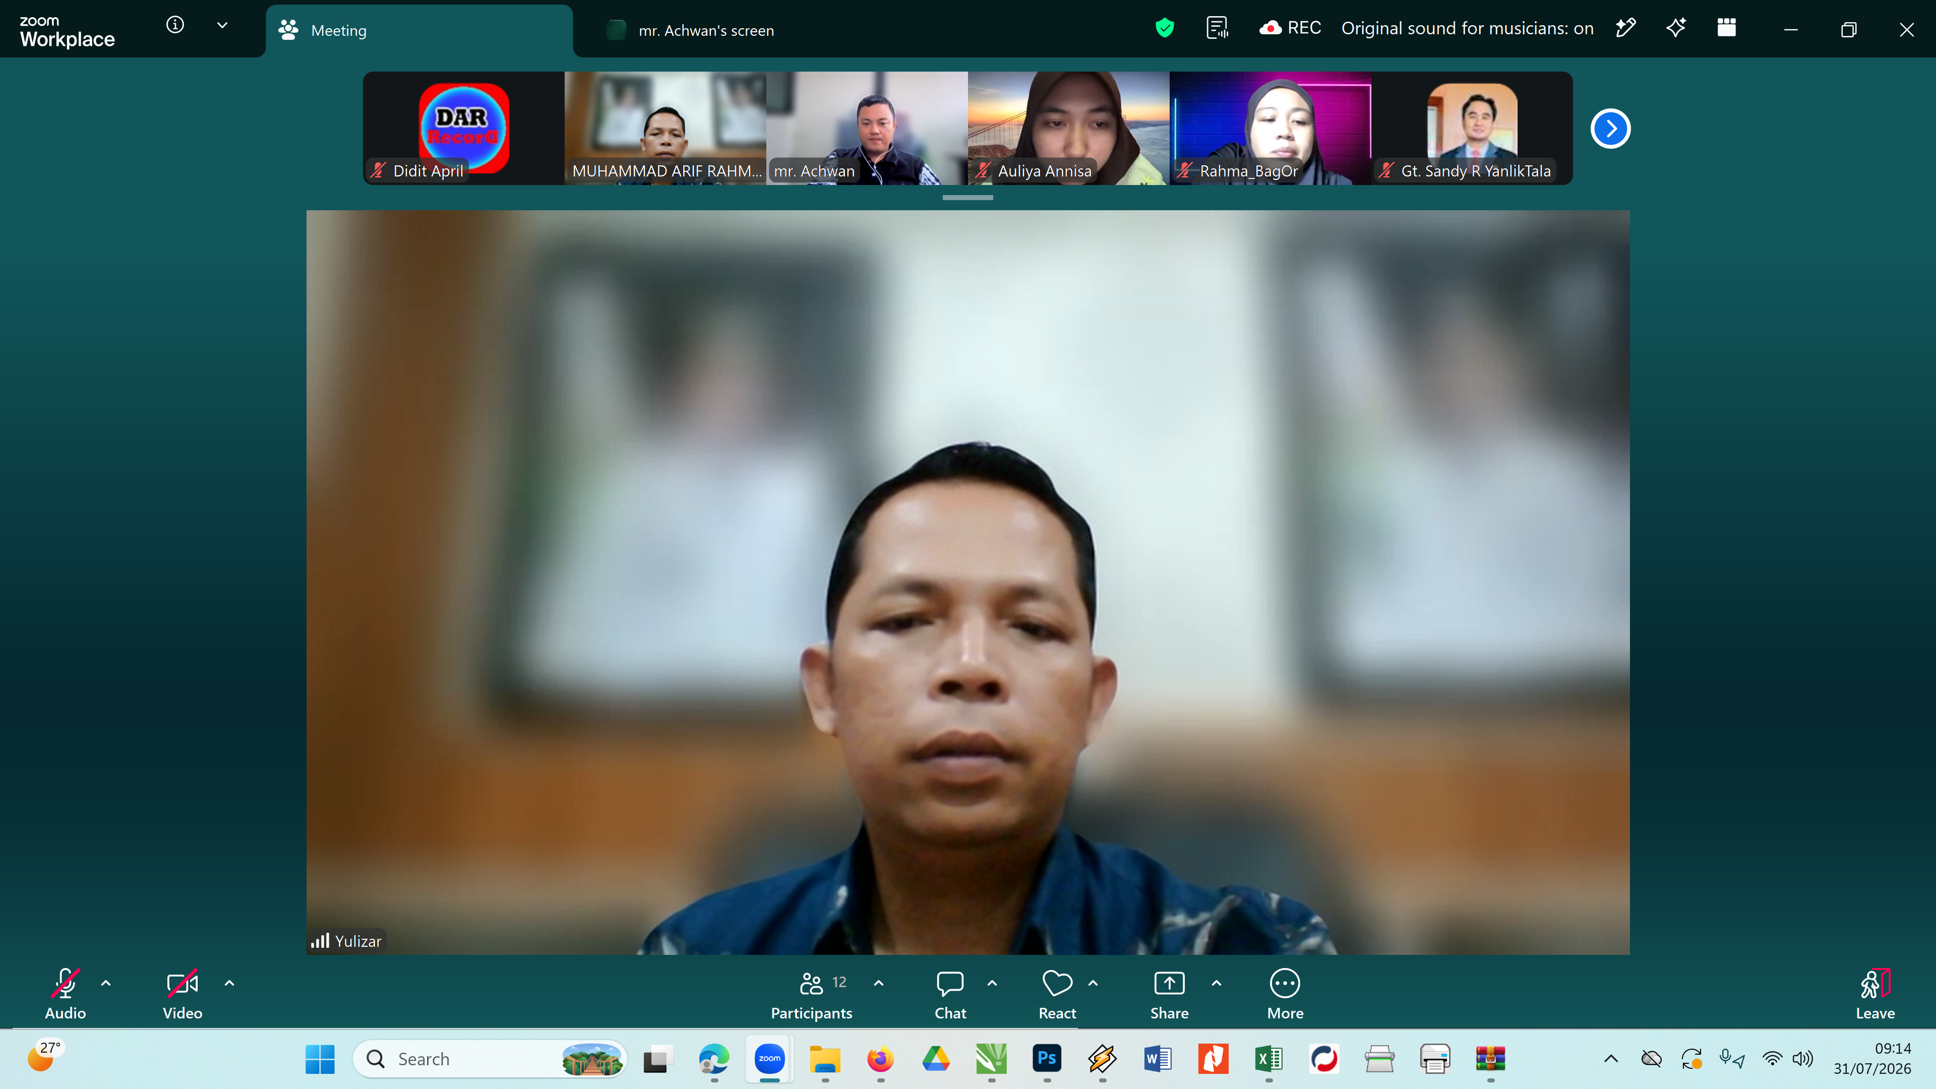1936x1089 pixels.
Task: Open the AI Companion sparkle icon
Action: click(1676, 29)
